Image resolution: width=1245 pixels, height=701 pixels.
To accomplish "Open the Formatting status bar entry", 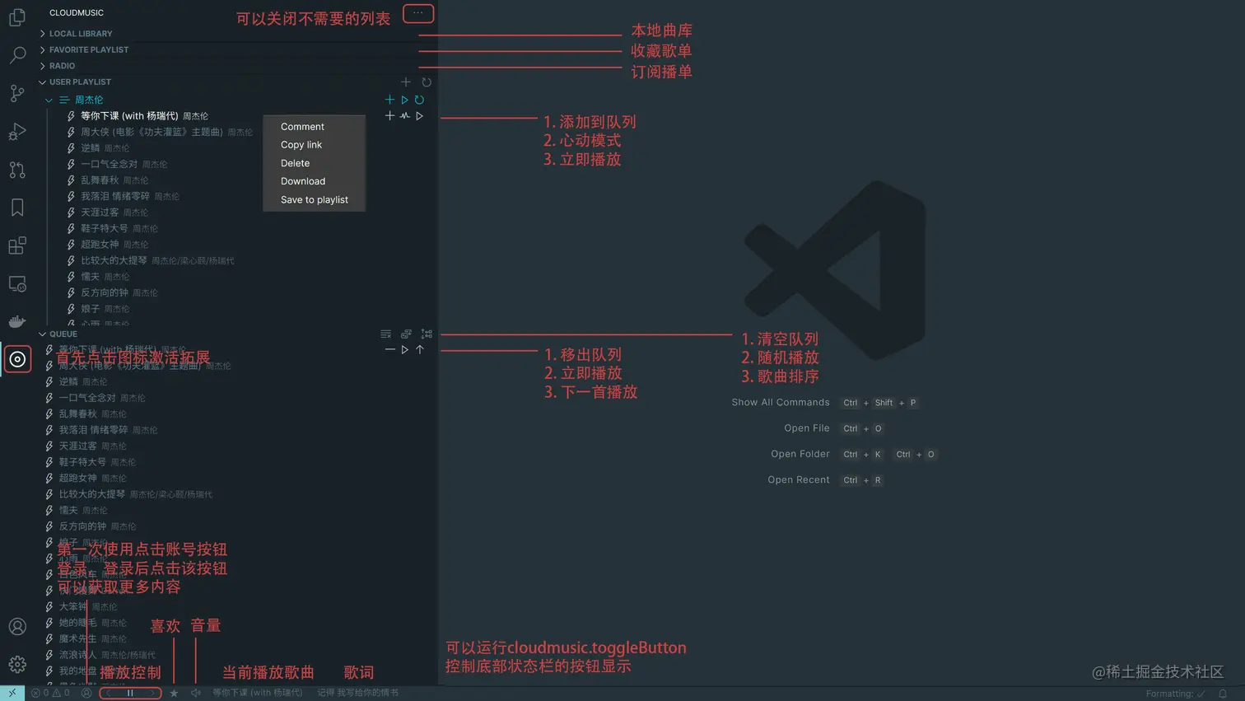I will [1175, 694].
